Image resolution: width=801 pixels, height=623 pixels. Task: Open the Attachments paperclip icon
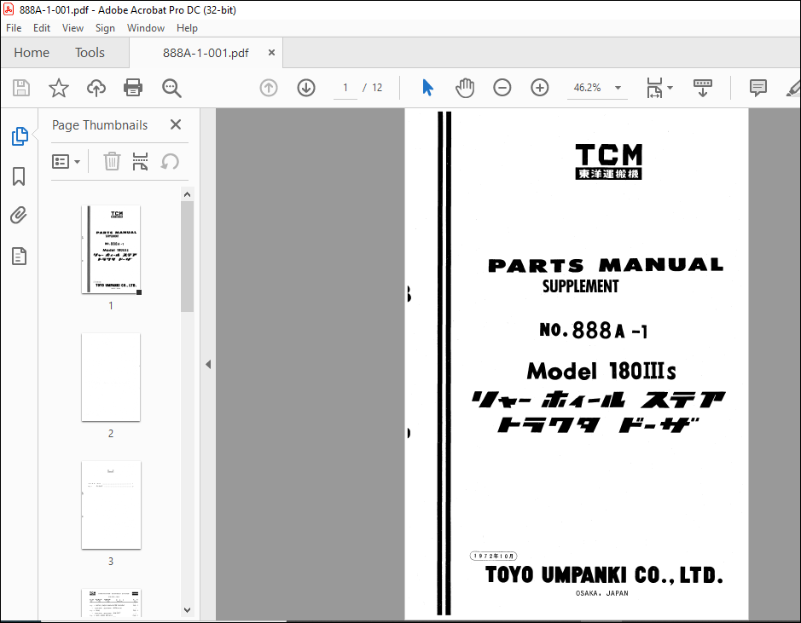(19, 216)
